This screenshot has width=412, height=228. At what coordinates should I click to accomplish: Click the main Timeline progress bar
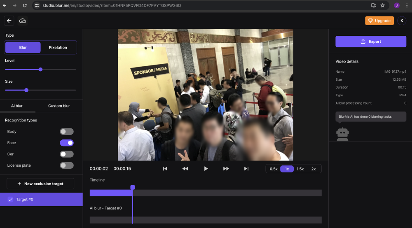point(206,193)
